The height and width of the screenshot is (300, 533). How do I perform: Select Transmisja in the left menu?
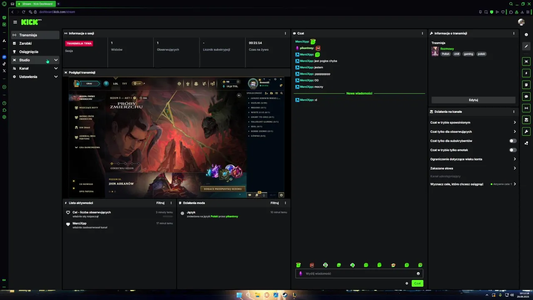35,35
